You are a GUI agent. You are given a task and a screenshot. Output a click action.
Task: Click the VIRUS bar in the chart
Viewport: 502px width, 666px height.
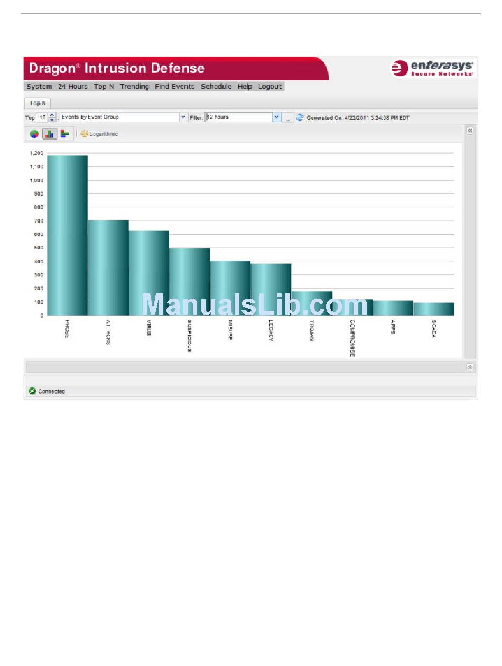click(148, 273)
